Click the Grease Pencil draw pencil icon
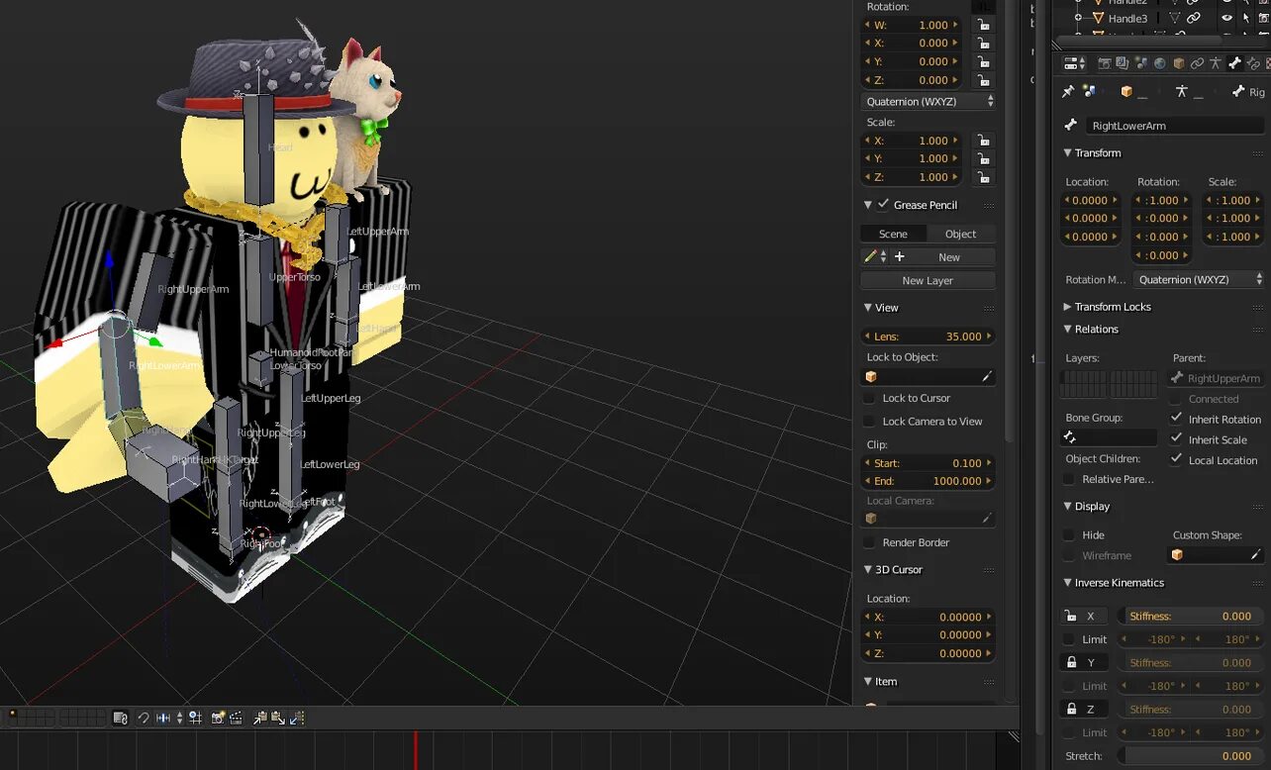The height and width of the screenshot is (770, 1271). click(x=870, y=256)
